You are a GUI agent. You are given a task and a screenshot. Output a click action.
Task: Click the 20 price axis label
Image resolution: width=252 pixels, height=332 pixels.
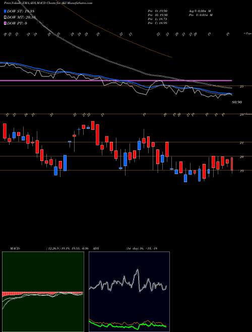click(241, 157)
